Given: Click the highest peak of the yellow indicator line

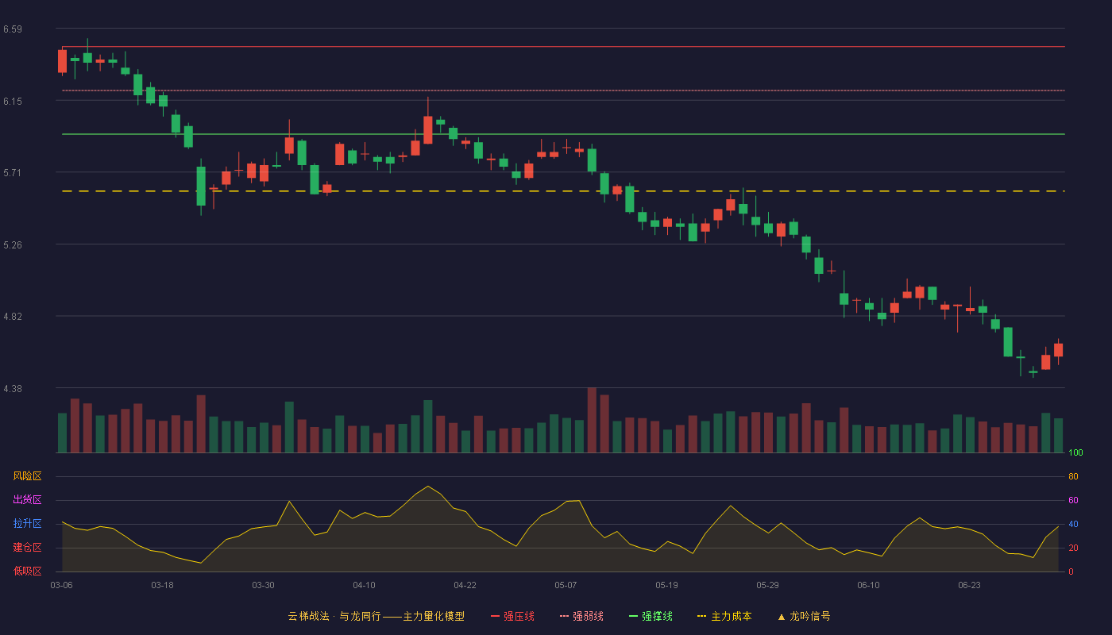Looking at the screenshot, I should [427, 486].
